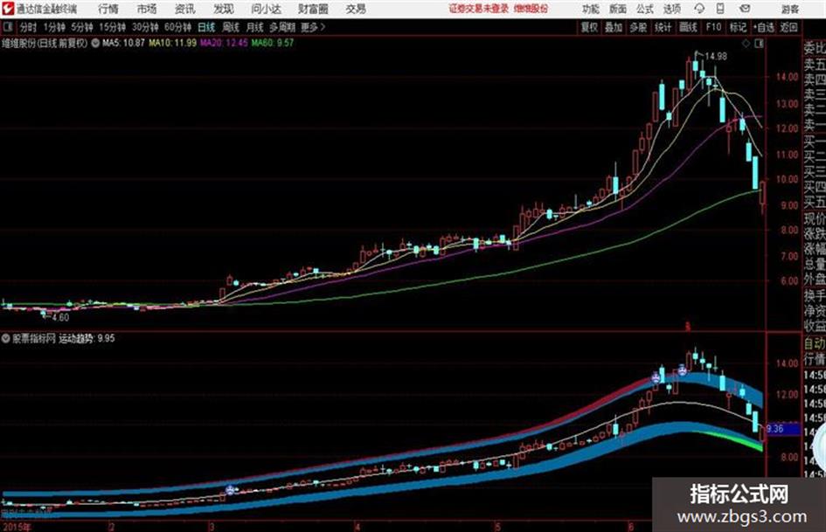Click first signal marker icon near March
The width and height of the screenshot is (826, 532).
(230, 490)
